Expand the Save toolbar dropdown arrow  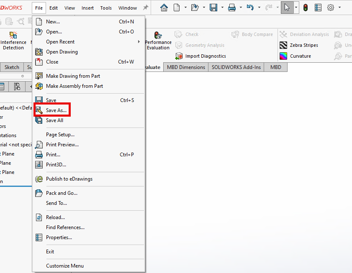click(222, 8)
